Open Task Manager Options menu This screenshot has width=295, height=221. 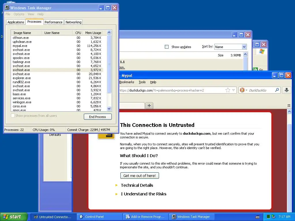(19, 14)
